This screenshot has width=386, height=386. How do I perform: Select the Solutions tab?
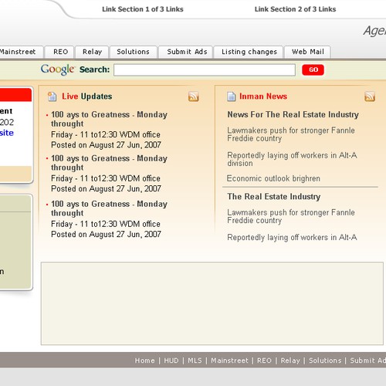tap(134, 52)
